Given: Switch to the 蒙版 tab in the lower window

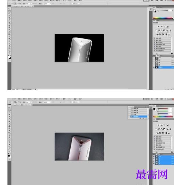Looking at the screenshot, I should [x=158, y=119].
